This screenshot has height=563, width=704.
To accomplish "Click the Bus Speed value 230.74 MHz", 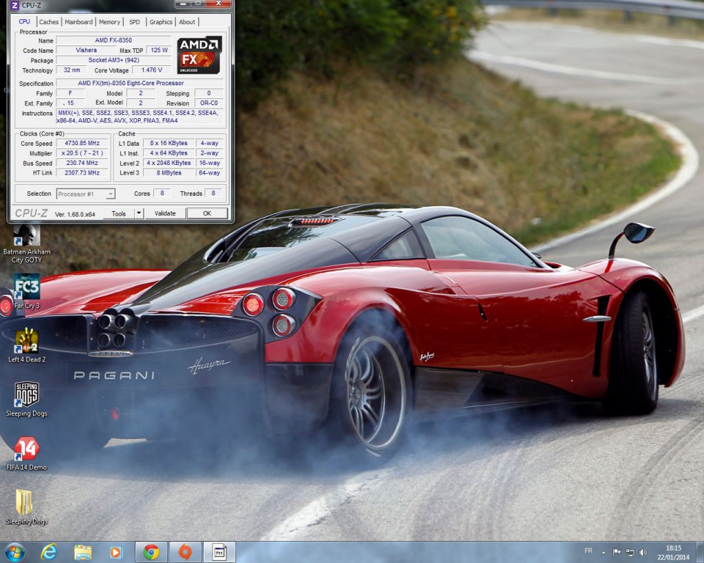I will click(x=82, y=163).
